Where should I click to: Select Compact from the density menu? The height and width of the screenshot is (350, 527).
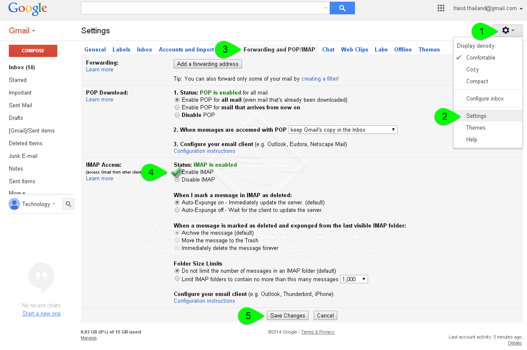tap(477, 81)
